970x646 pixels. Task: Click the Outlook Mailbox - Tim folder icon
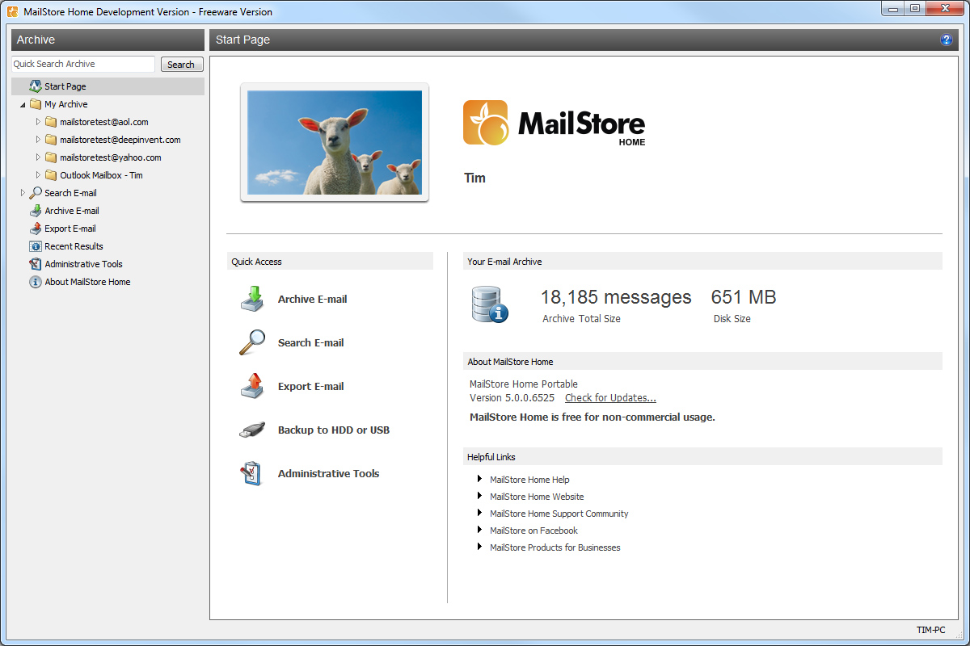(x=51, y=175)
